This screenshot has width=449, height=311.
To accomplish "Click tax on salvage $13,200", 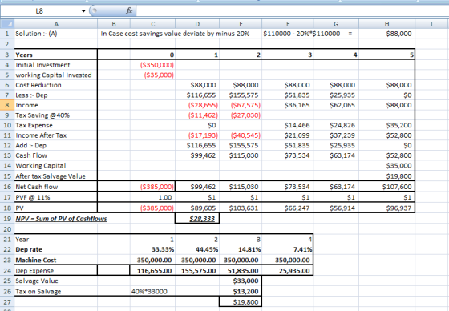I will pos(245,292).
